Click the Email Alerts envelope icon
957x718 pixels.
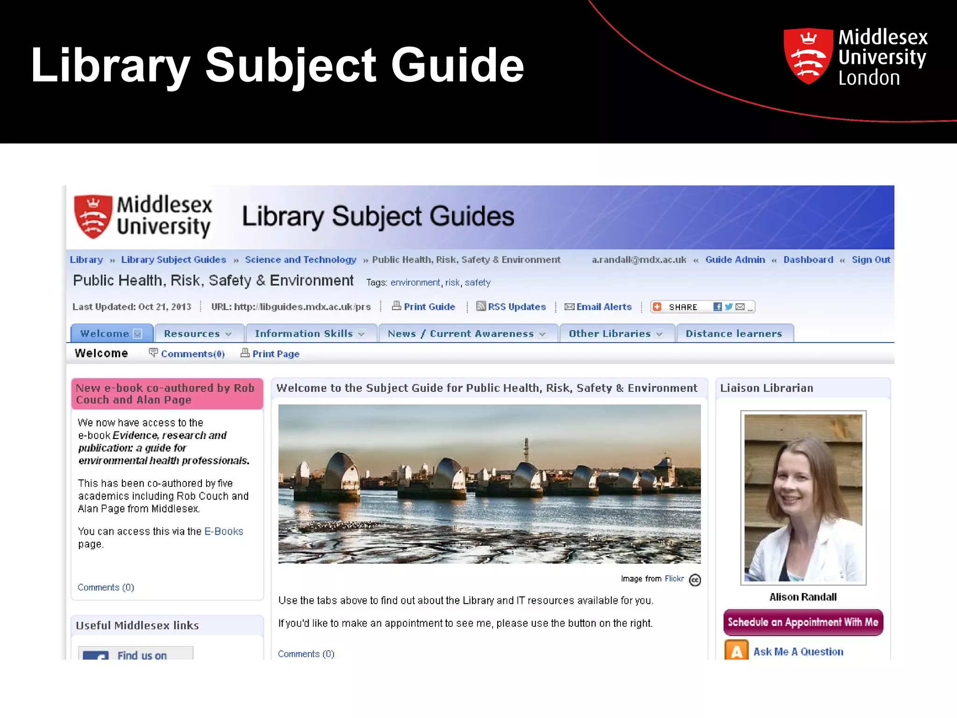(569, 307)
